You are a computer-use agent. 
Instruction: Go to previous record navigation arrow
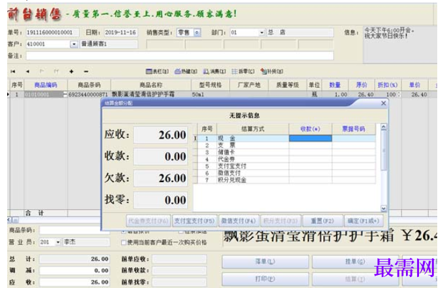click(x=27, y=72)
